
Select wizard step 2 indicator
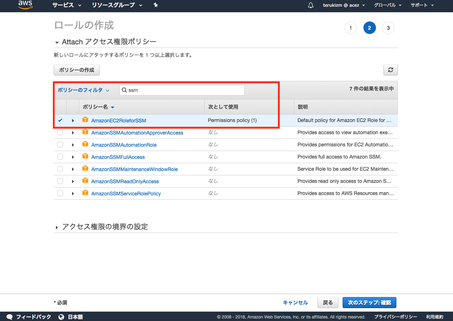pyautogui.click(x=369, y=28)
